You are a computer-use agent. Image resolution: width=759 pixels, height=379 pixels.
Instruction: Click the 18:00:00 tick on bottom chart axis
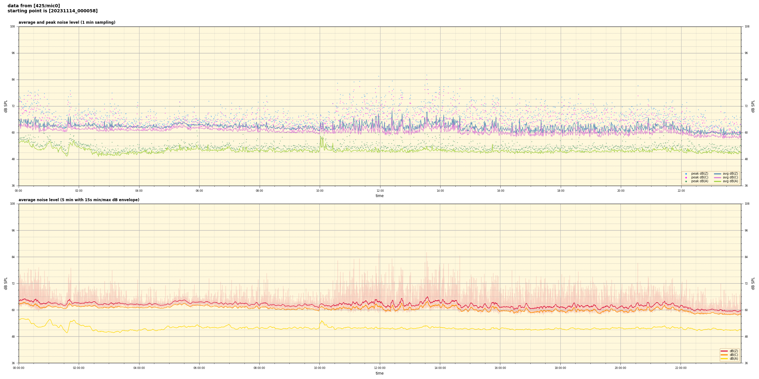tap(560, 368)
